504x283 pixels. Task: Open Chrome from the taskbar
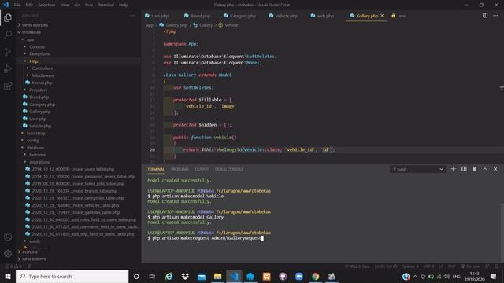(x=315, y=276)
